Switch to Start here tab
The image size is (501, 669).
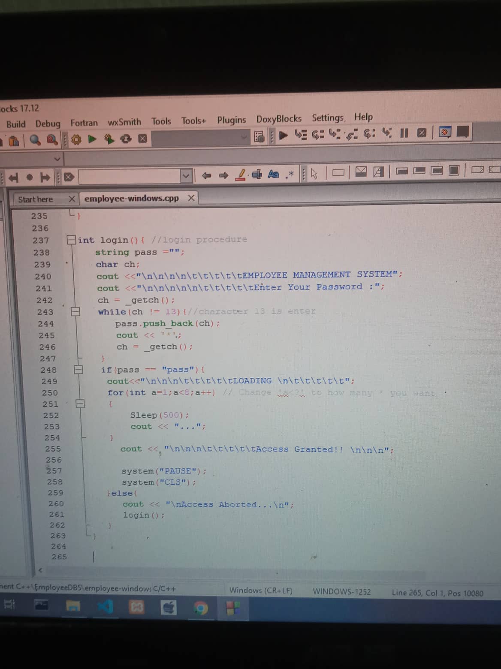coord(36,199)
